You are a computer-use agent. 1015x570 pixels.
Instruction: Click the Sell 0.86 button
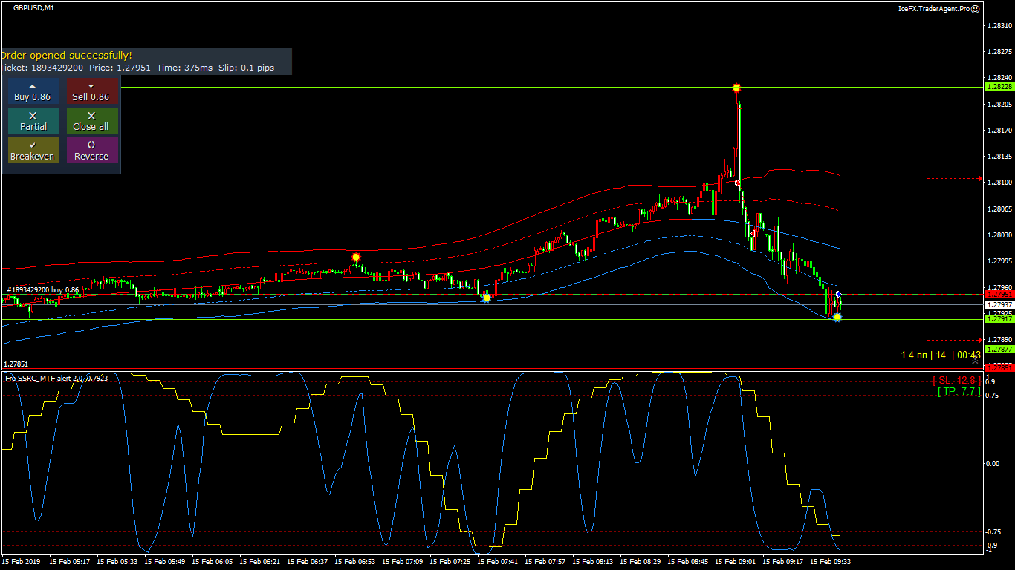tap(91, 91)
